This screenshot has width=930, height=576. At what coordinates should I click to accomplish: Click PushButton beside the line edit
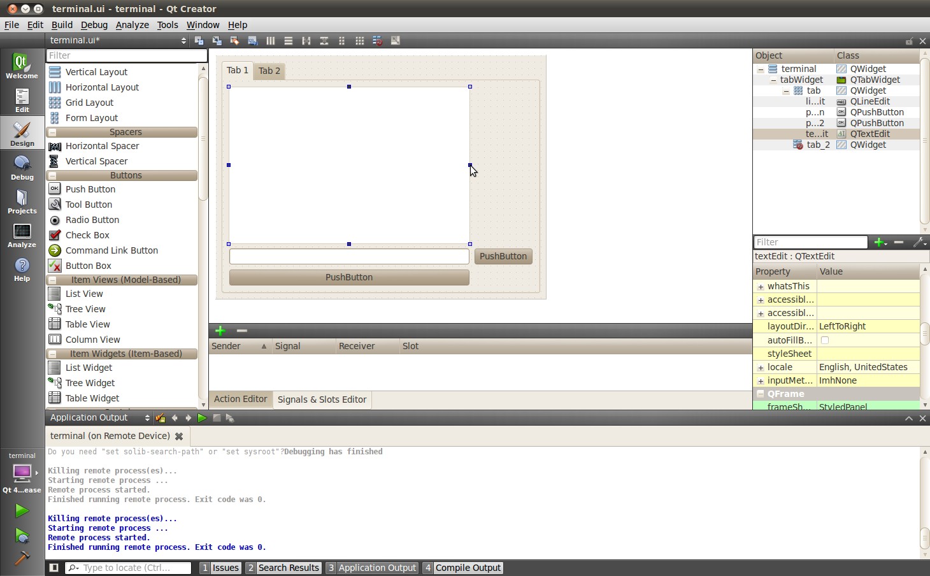tap(503, 256)
